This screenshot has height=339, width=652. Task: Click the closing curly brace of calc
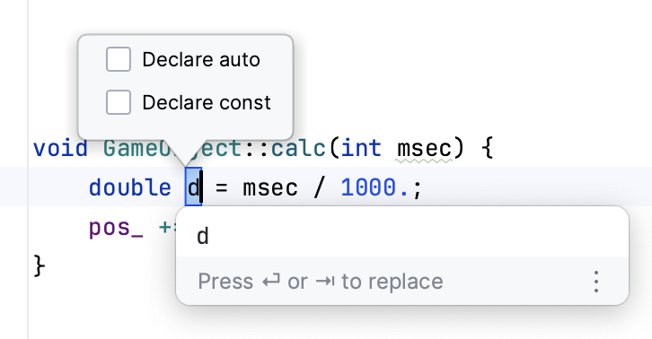40,265
